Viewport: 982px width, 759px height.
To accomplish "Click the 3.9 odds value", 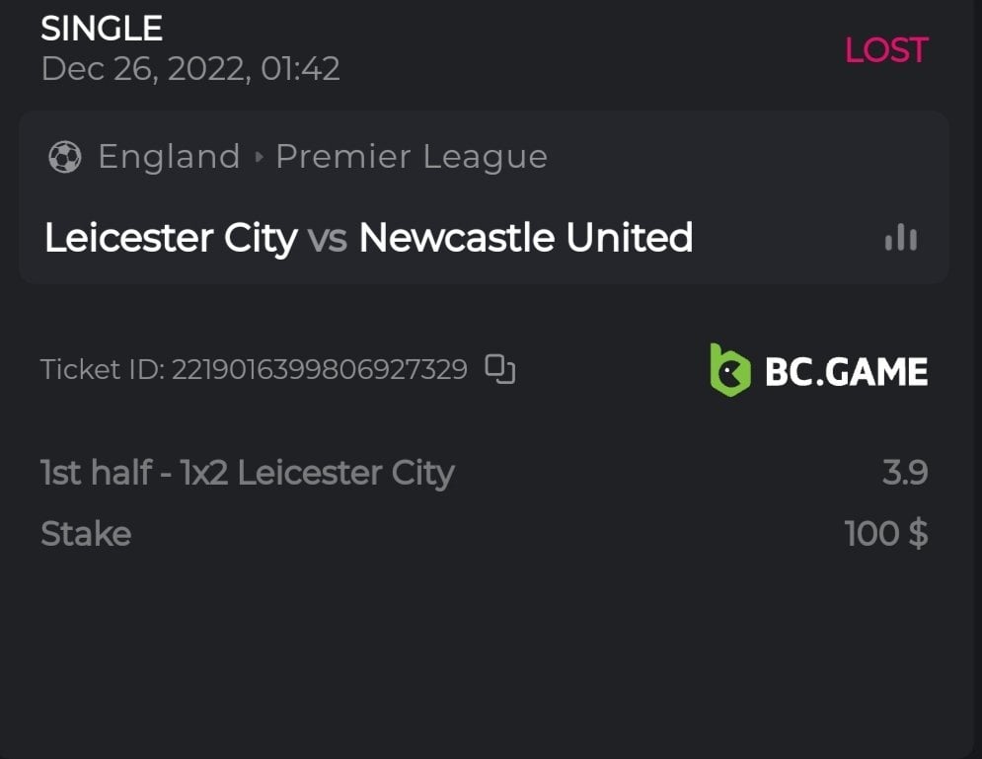I will 904,473.
